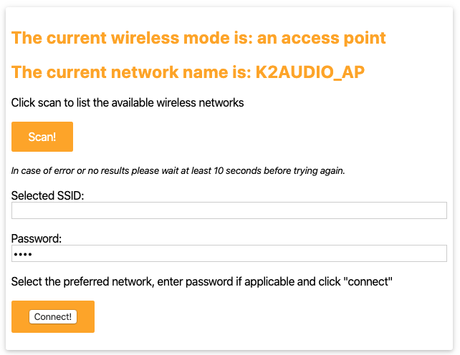The image size is (460, 355).
Task: Click the masked password dots
Action: coord(24,254)
